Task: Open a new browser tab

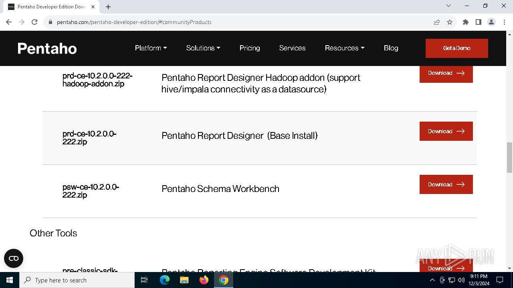Action: (x=108, y=7)
